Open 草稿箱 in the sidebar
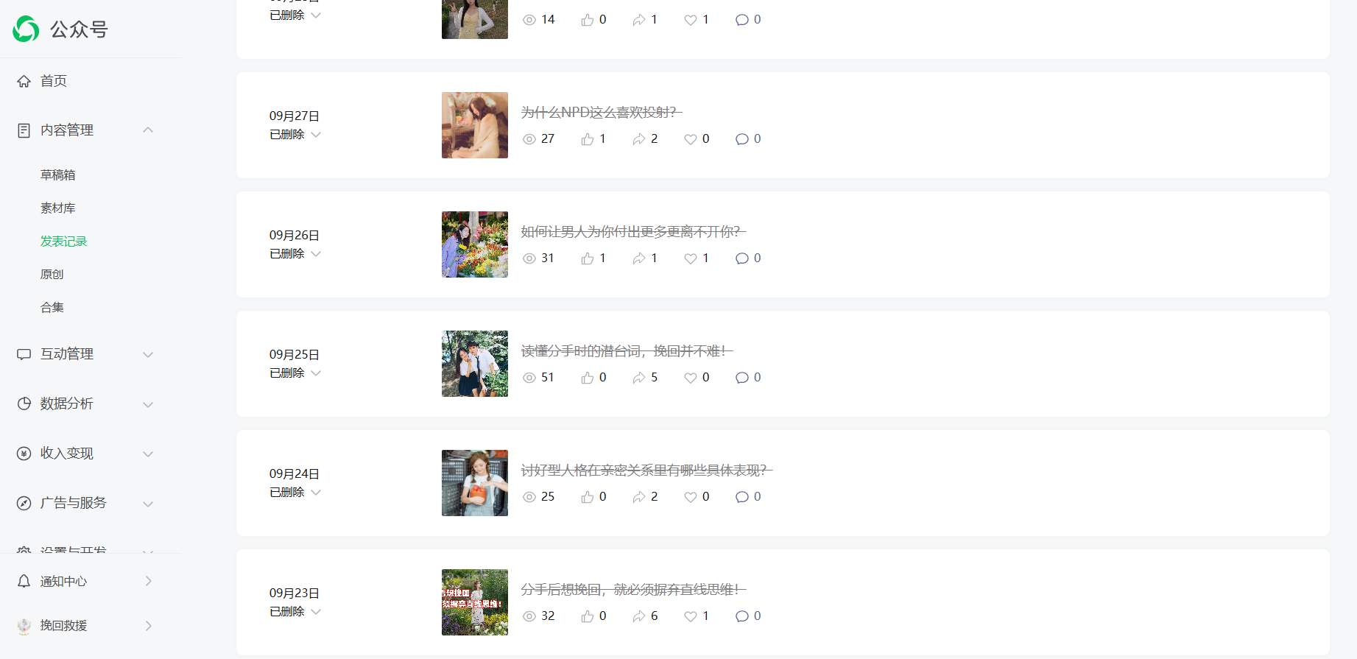The width and height of the screenshot is (1357, 659). point(58,175)
